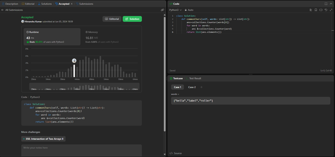Open the Editorial tab
335x157 pixels.
28,4
